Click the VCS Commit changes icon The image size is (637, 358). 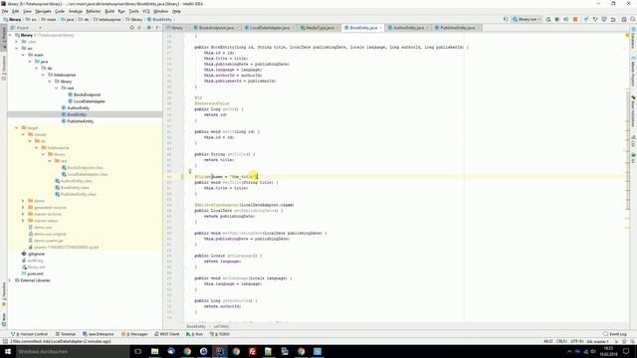pos(595,19)
